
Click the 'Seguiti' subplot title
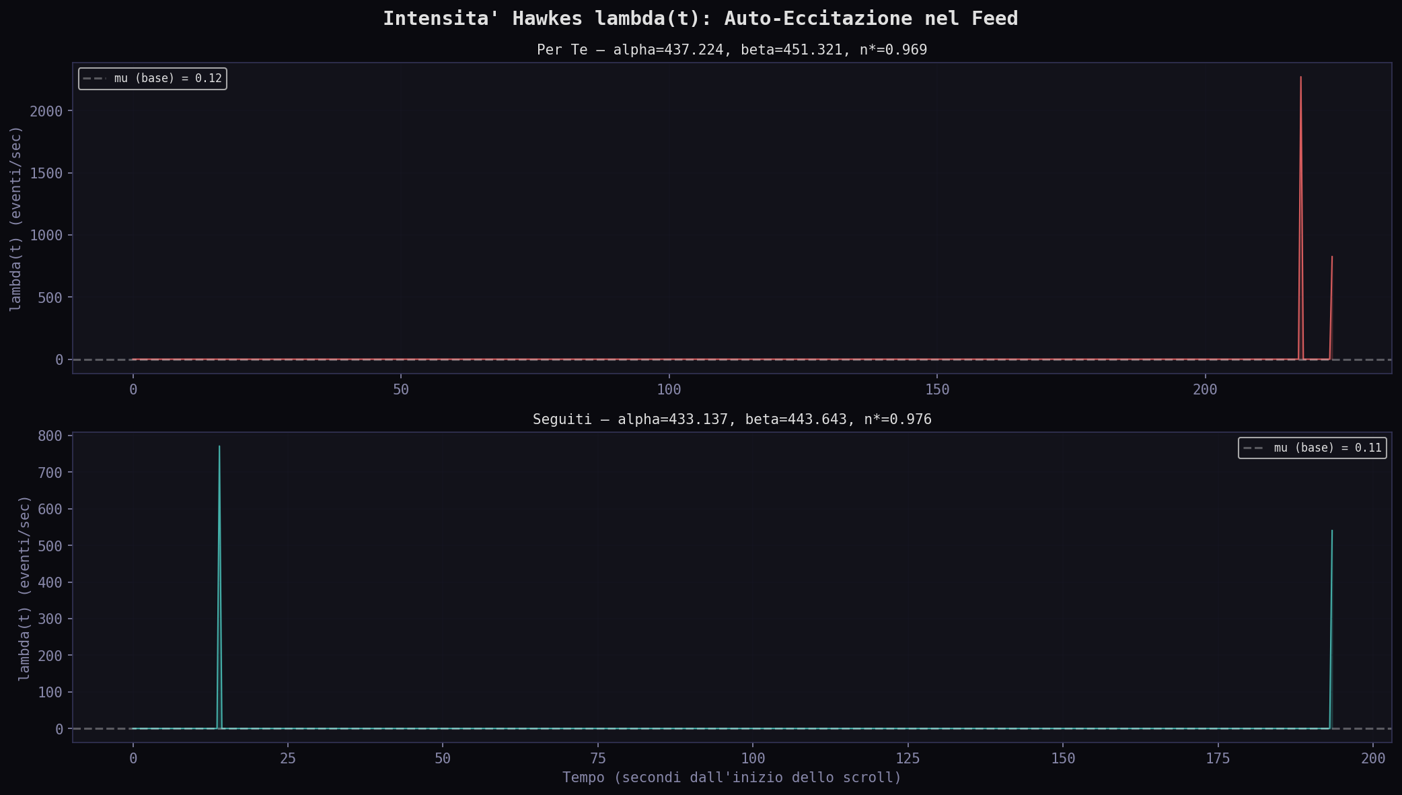[x=732, y=419]
